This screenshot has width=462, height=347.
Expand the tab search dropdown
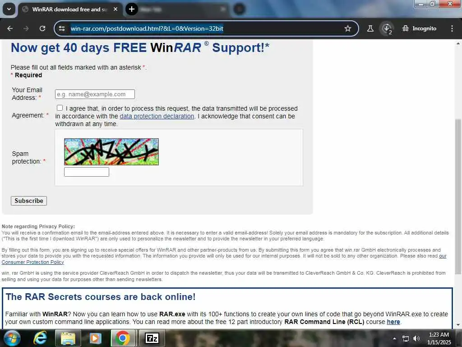pos(9,9)
